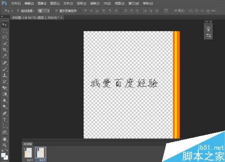225x162 pixels.
Task: Expand the docked panel double-arrow
Action: 207,22
